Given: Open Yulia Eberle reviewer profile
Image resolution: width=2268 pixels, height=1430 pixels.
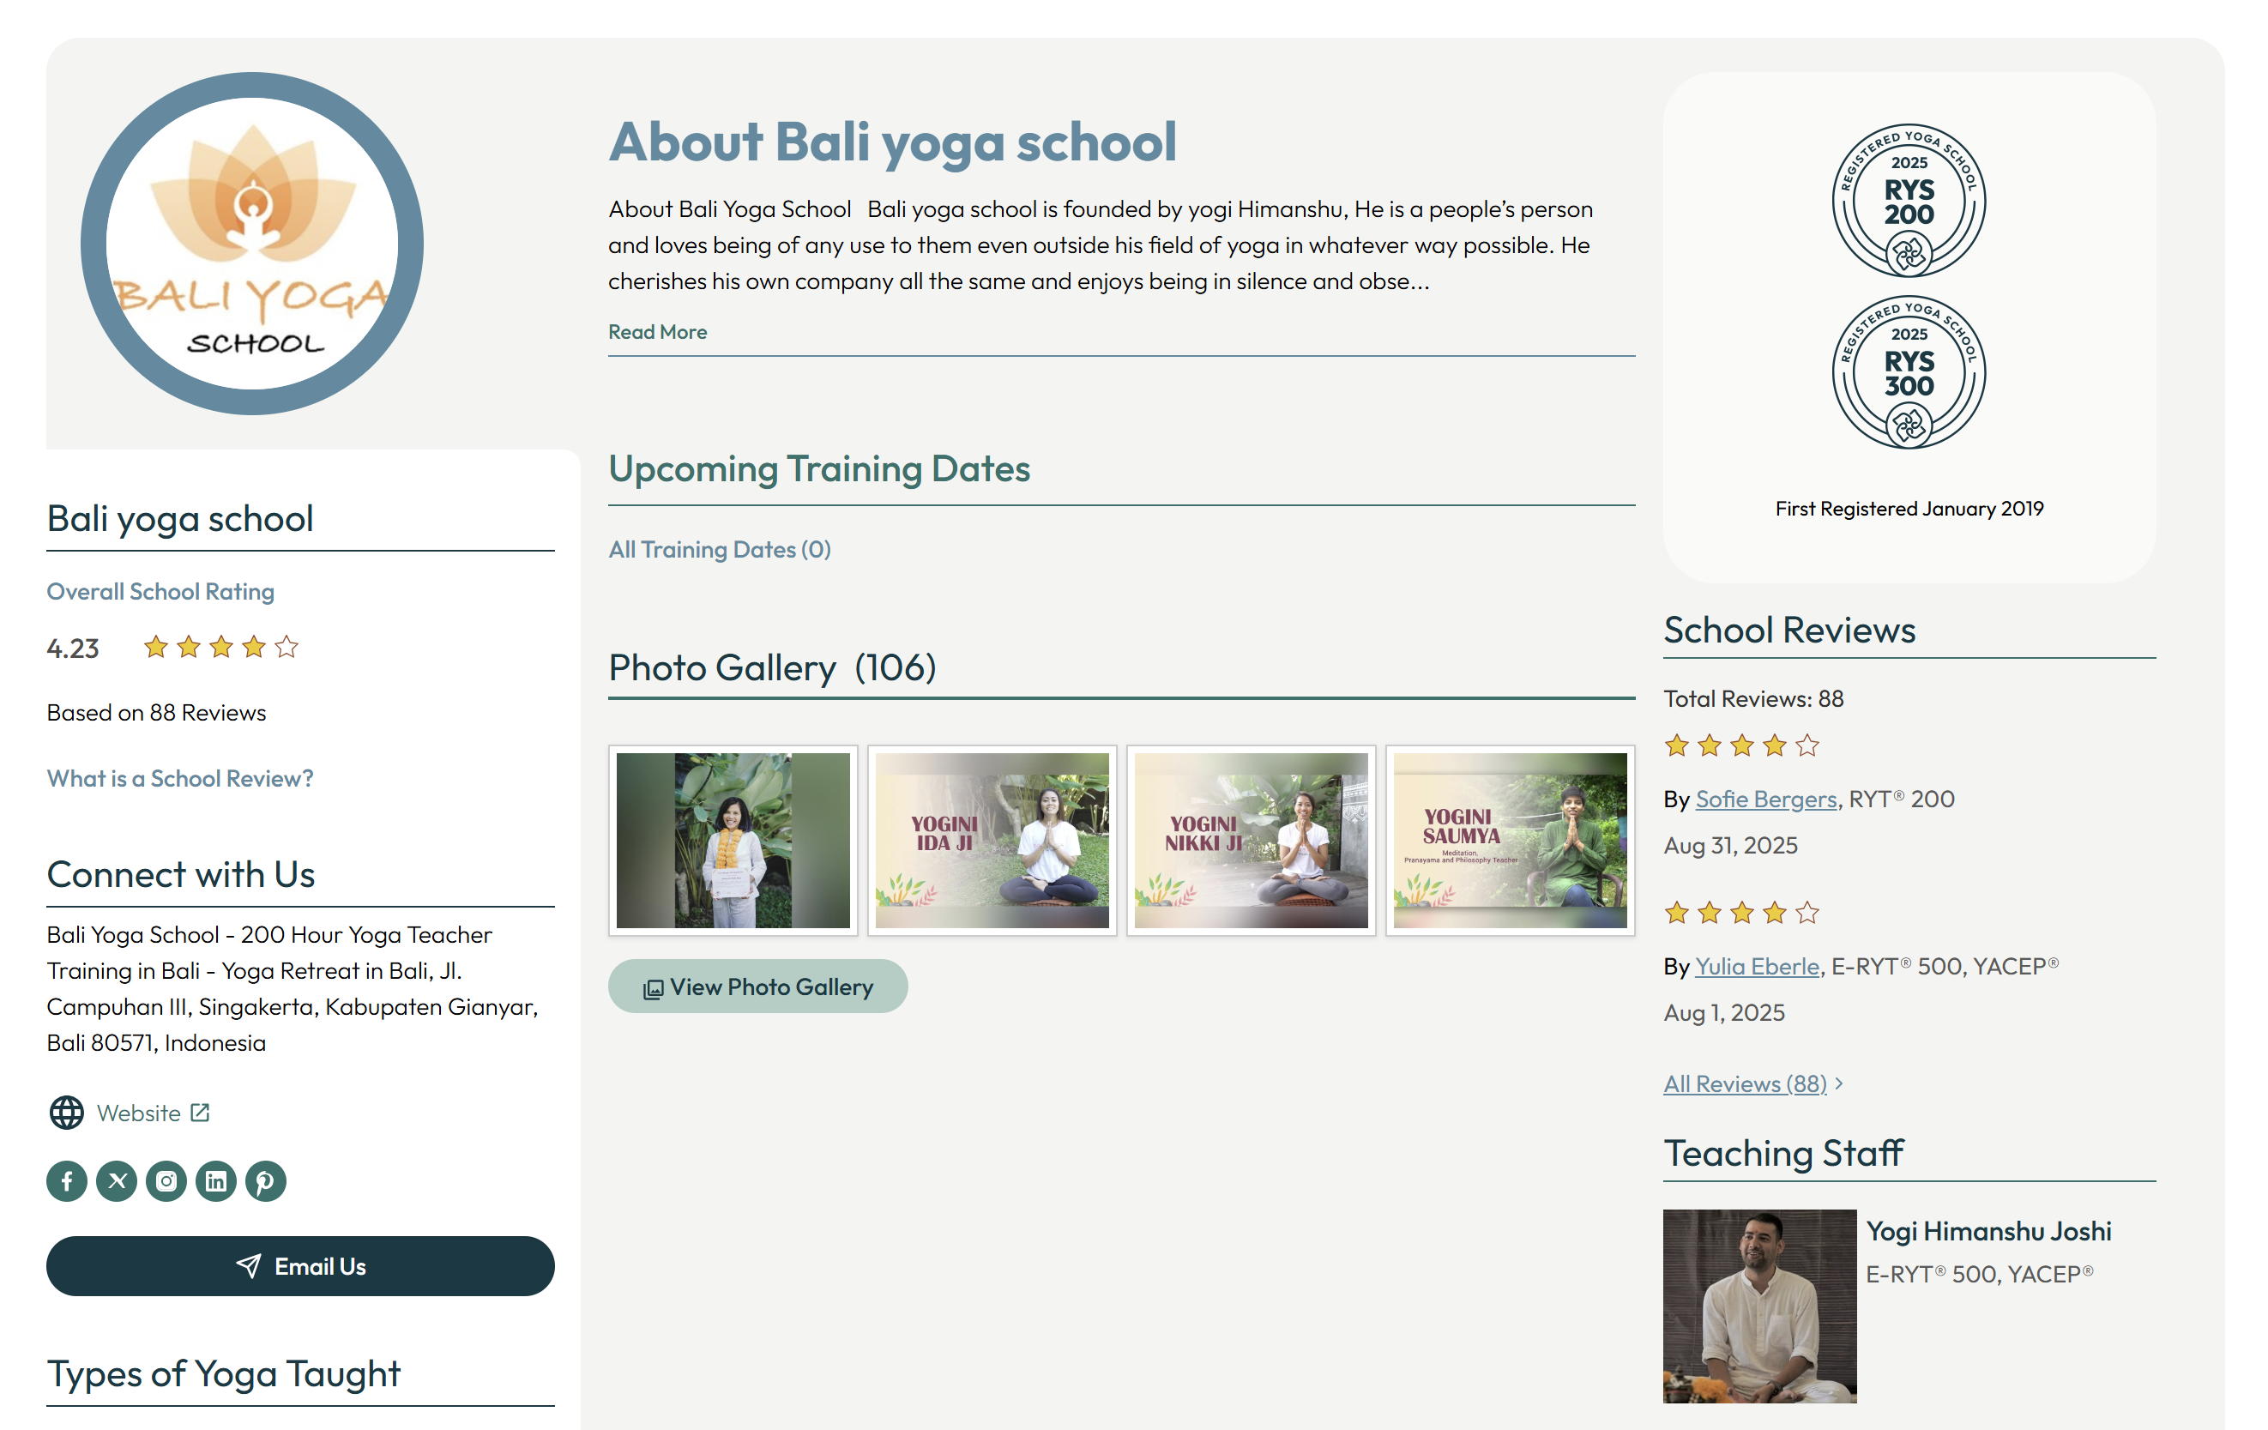Looking at the screenshot, I should coord(1758,966).
